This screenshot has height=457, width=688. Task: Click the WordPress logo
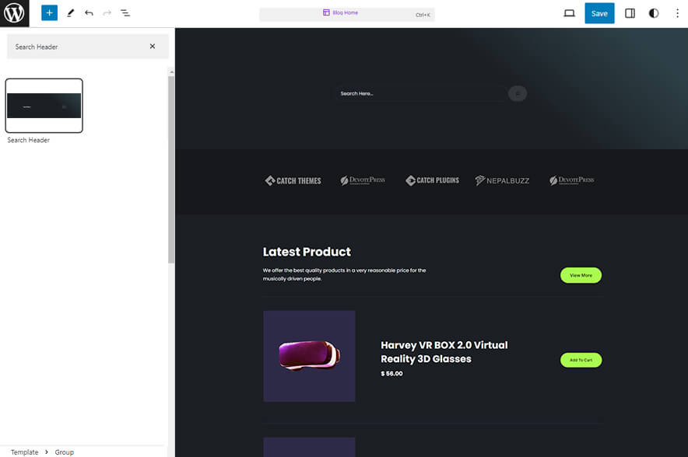14,13
